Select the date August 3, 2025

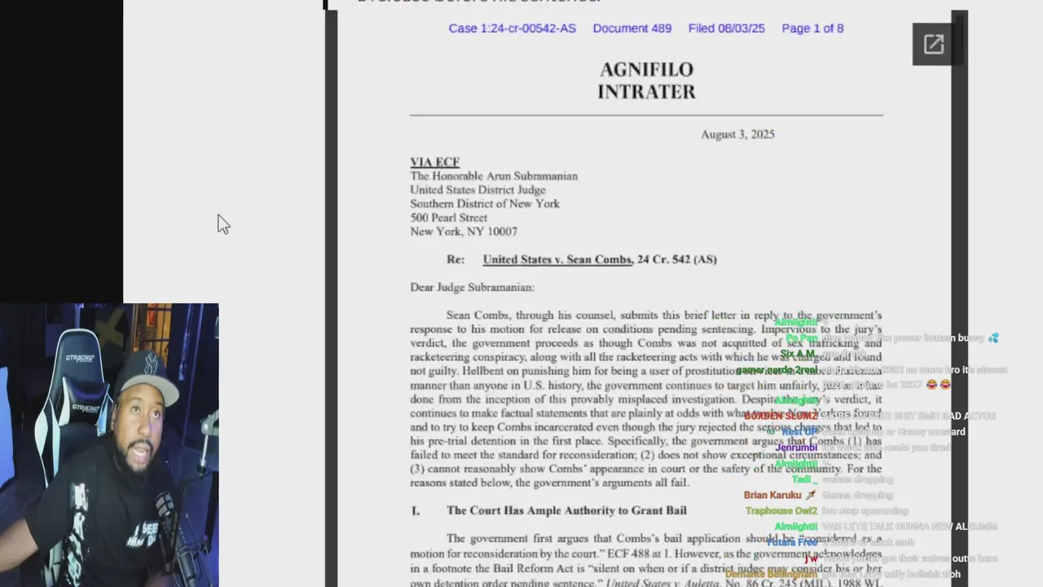(x=737, y=135)
